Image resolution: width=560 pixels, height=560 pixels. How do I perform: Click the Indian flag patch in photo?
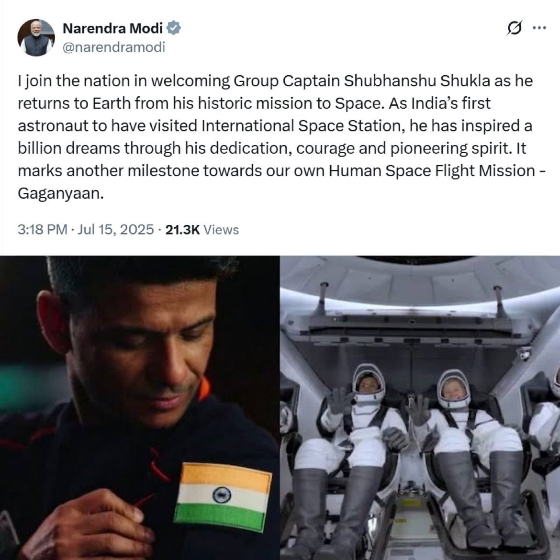click(223, 496)
